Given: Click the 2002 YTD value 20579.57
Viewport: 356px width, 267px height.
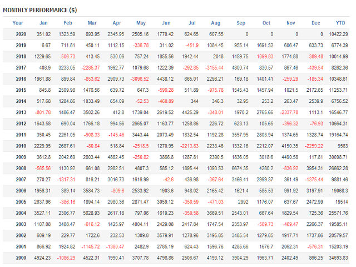Looking at the screenshot, I should coord(338,235).
